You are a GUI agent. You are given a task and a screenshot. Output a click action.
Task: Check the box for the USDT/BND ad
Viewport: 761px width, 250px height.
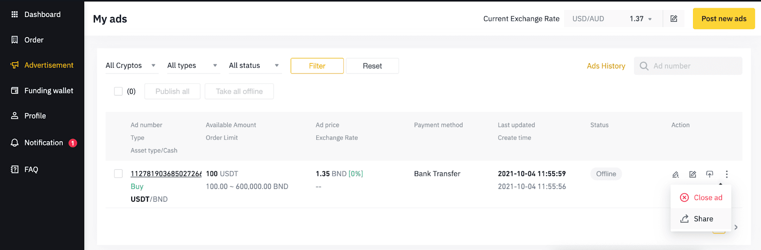click(x=118, y=174)
